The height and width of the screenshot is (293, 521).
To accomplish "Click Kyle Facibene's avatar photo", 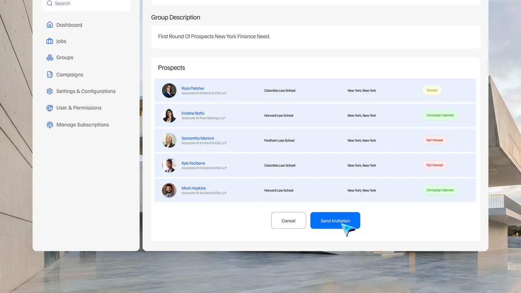I will [169, 166].
